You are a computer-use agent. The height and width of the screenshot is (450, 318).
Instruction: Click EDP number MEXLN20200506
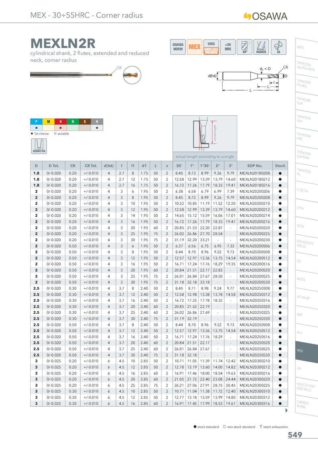(254, 246)
